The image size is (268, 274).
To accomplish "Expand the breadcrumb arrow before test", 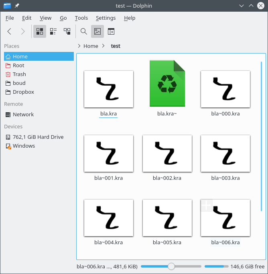I will click(x=104, y=46).
